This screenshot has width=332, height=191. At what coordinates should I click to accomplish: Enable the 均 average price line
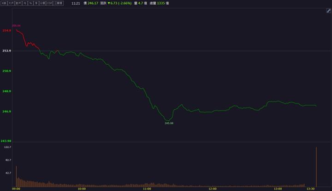tap(25, 3)
